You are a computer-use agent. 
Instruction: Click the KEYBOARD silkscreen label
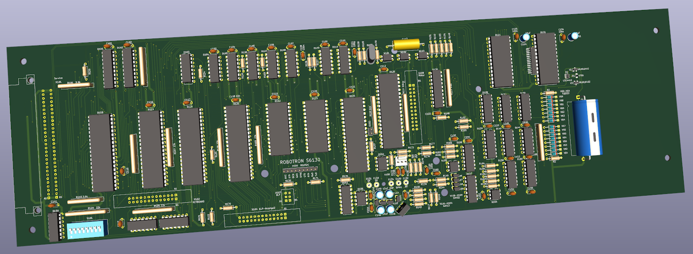coord(198,202)
